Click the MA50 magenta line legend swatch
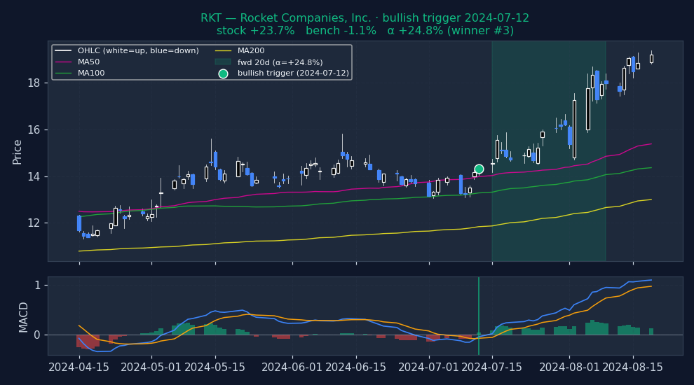This screenshot has height=385, width=694. click(63, 62)
